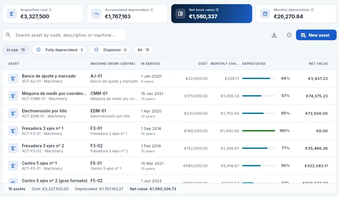Click the Machine (Work Centre) column header

[113, 64]
